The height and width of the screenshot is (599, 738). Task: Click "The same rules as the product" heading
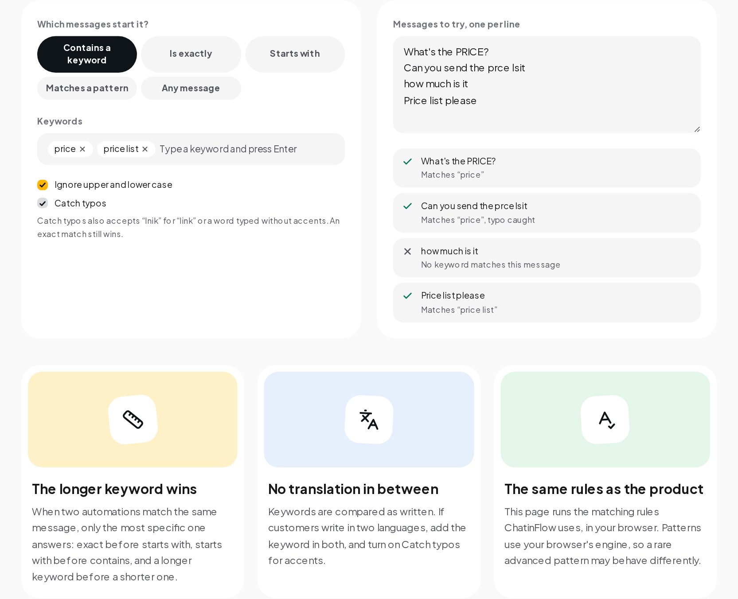(604, 489)
